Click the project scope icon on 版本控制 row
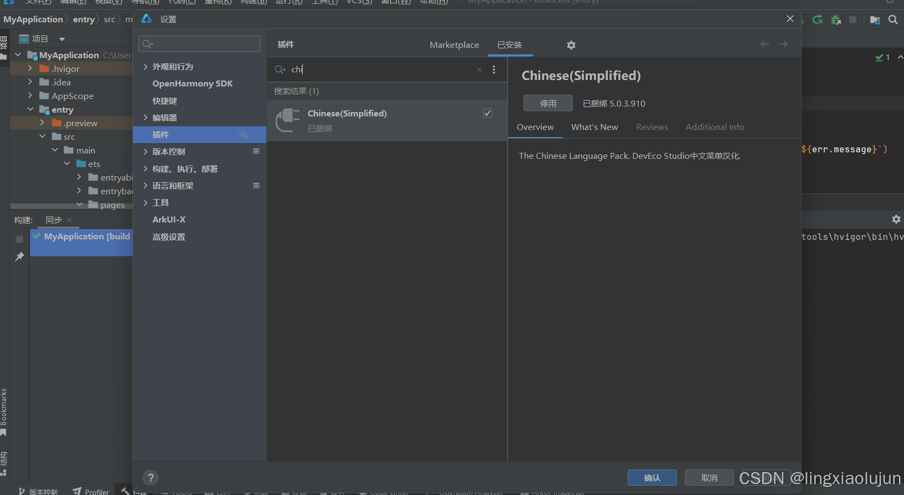 [256, 151]
